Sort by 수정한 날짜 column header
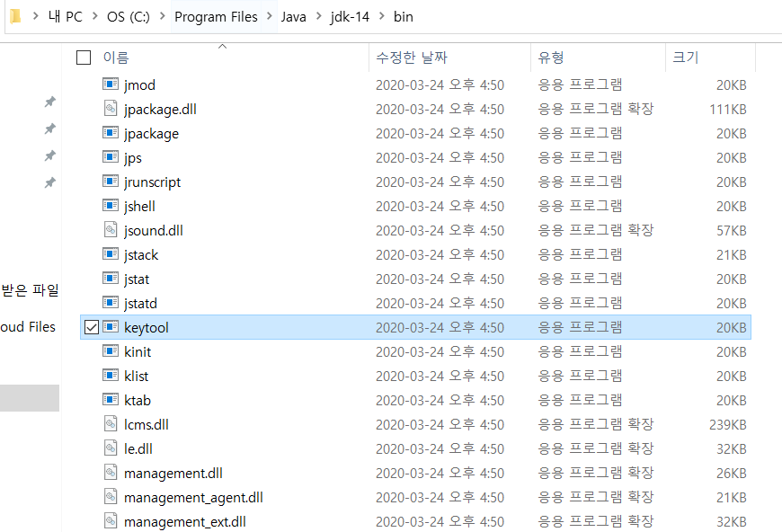 coord(412,58)
